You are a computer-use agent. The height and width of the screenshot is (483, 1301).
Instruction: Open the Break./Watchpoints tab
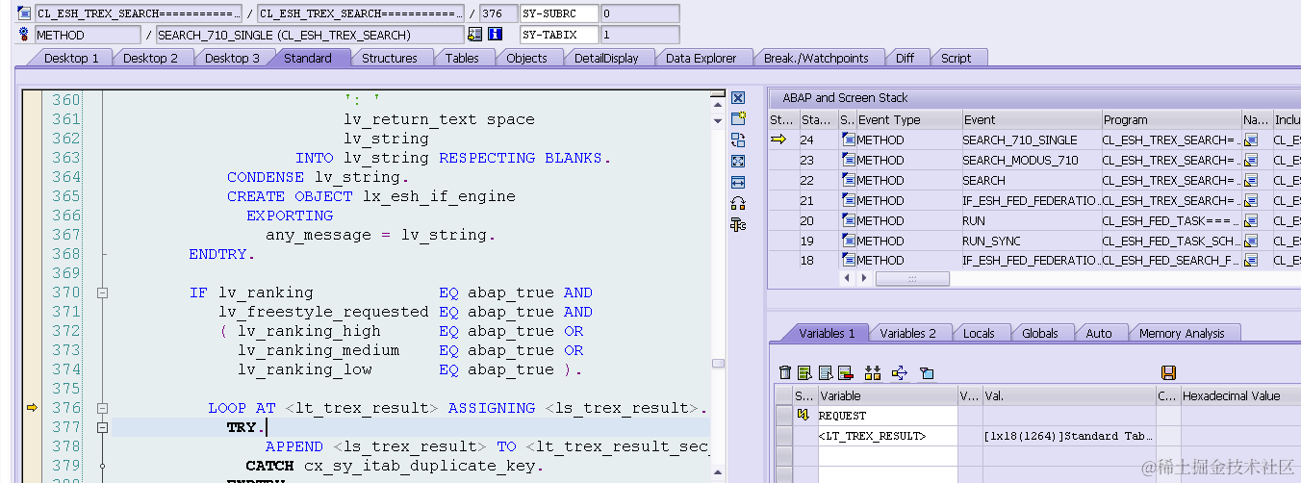pos(816,58)
